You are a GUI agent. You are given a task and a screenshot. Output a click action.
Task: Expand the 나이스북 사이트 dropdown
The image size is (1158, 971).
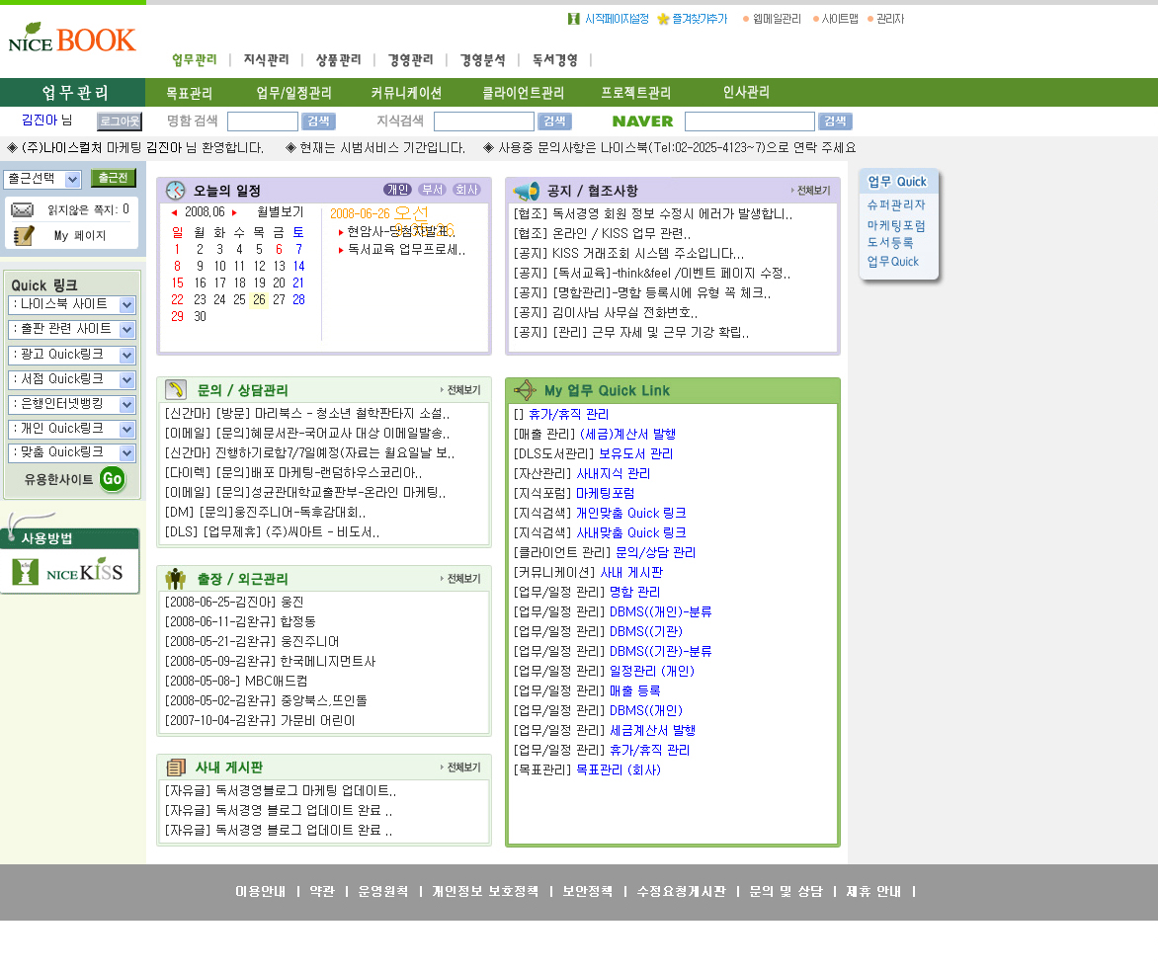pyautogui.click(x=72, y=305)
